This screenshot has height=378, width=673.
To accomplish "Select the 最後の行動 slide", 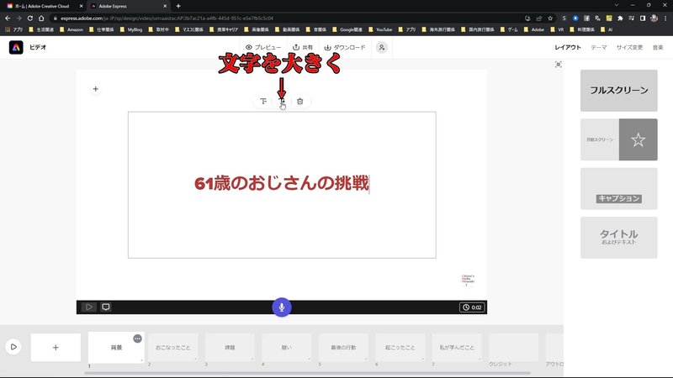I will click(343, 348).
